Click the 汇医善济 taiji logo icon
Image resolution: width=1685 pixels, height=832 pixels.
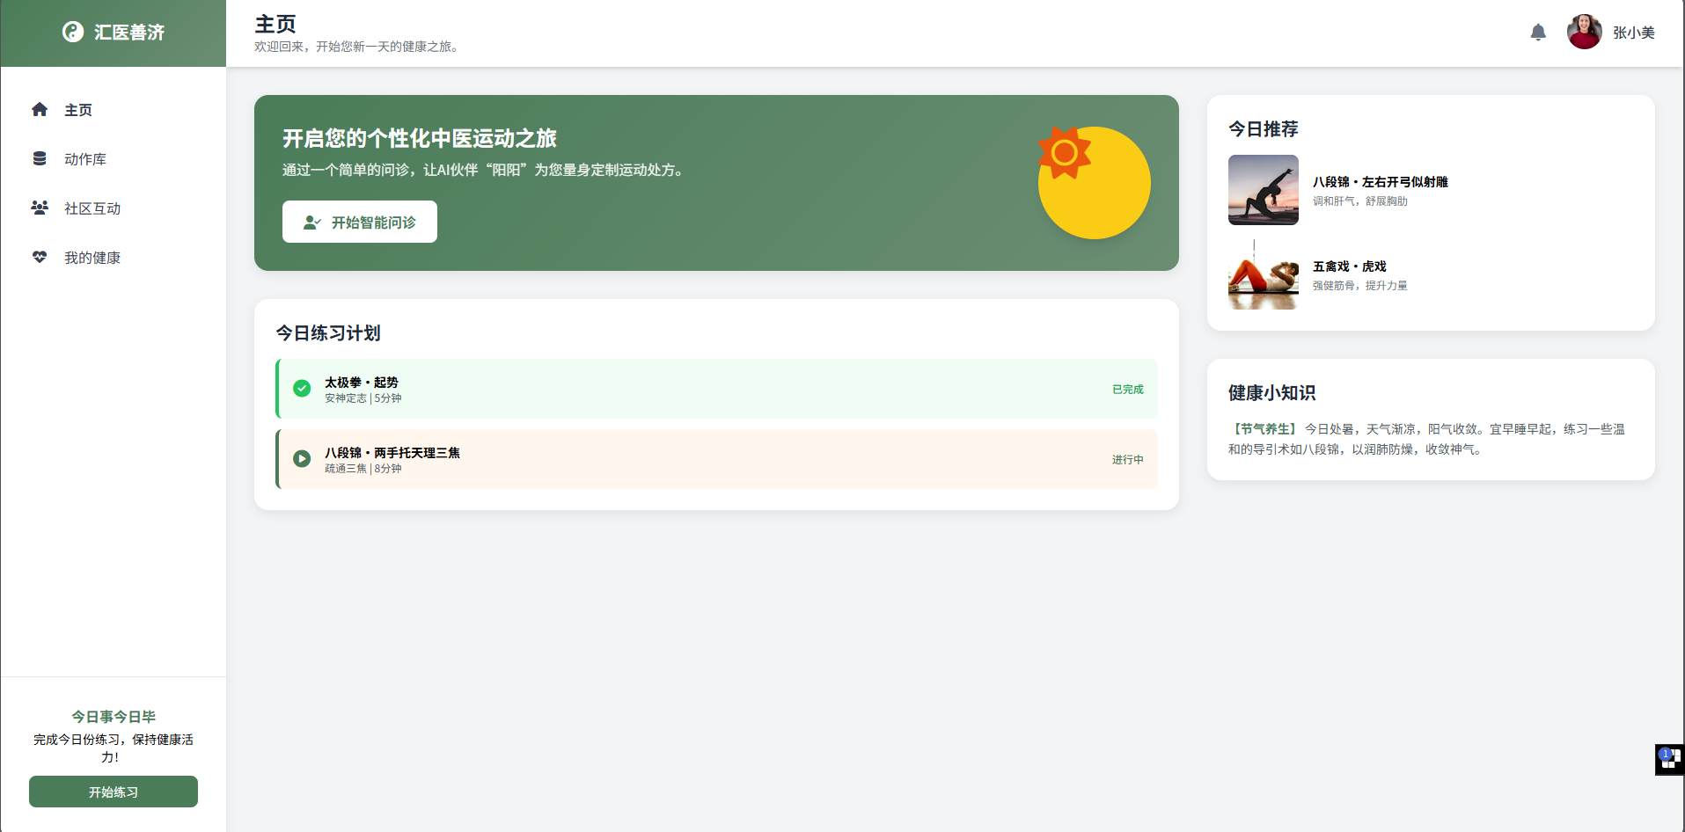pos(72,32)
